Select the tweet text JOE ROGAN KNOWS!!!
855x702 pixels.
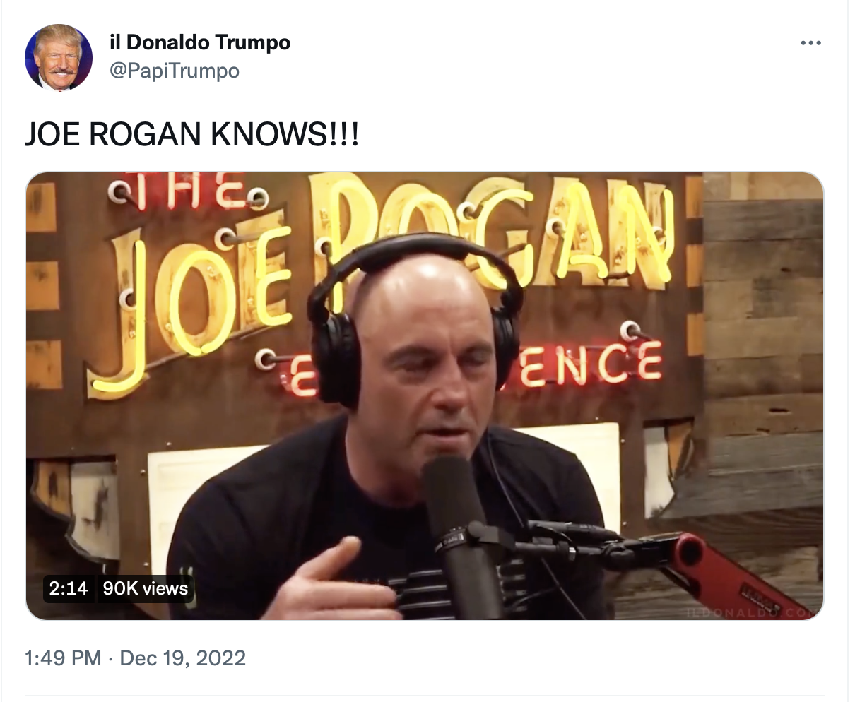(x=191, y=134)
